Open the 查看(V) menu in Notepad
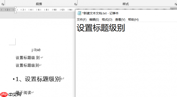This screenshot has width=177, height=97. (120, 20)
